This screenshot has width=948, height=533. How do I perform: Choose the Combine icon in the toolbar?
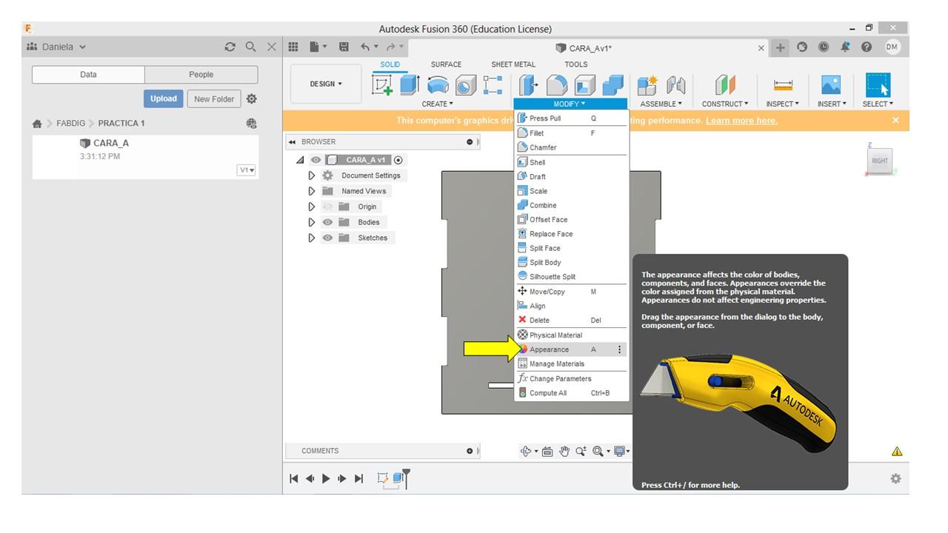(x=612, y=85)
